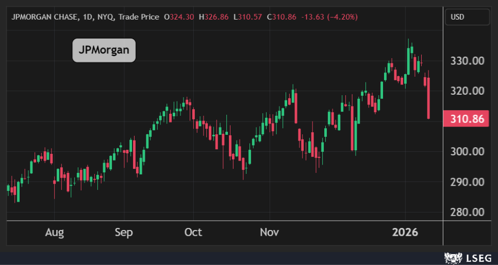The image size is (498, 265).
Task: Select the 2026 label on time axis
Action: (406, 233)
